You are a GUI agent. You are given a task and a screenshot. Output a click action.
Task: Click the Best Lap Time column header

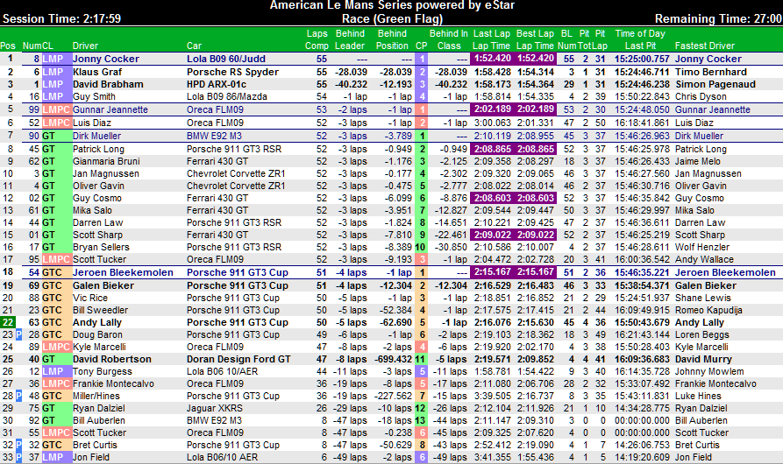pos(535,39)
